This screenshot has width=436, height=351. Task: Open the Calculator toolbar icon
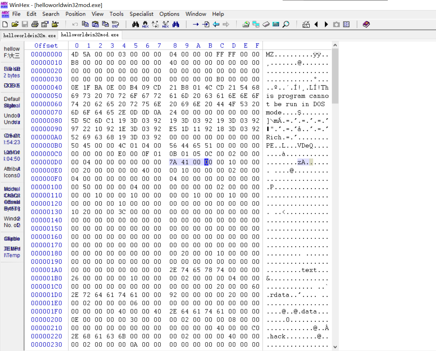(276, 24)
